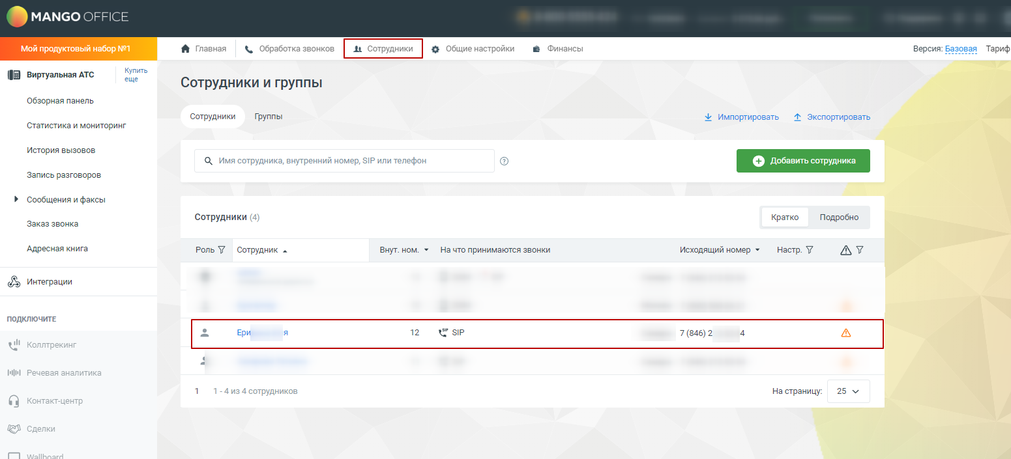Viewport: 1011px width, 459px height.
Task: Click the Финансы wallet icon
Action: click(536, 49)
